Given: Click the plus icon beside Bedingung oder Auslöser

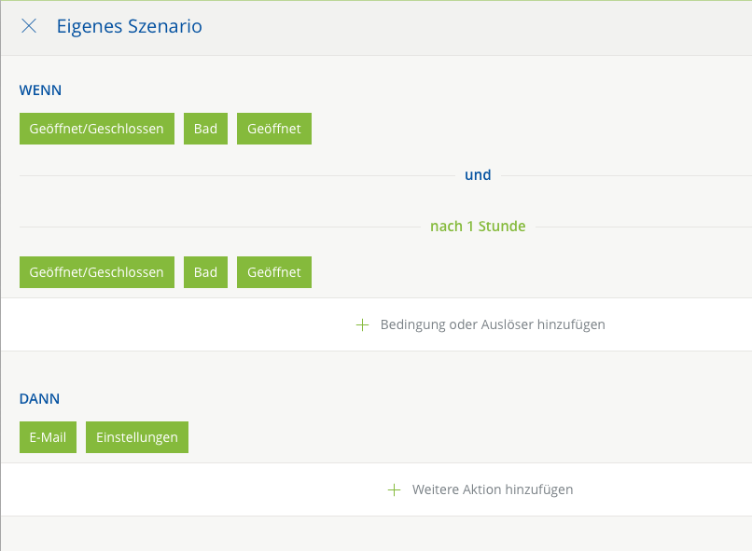Looking at the screenshot, I should tap(364, 324).
